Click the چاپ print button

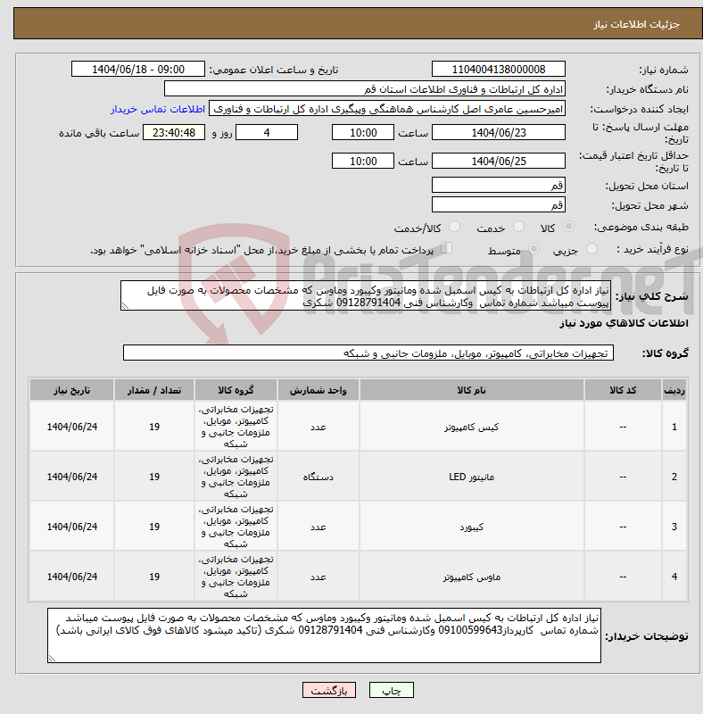coord(392,690)
